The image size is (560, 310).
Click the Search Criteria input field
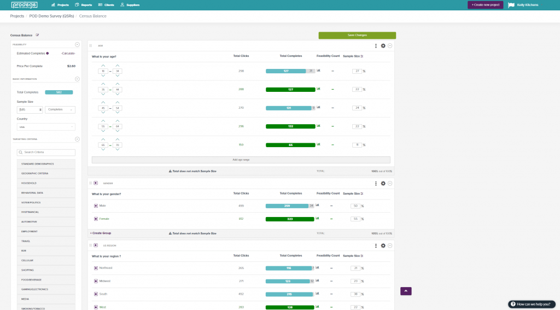(46, 153)
